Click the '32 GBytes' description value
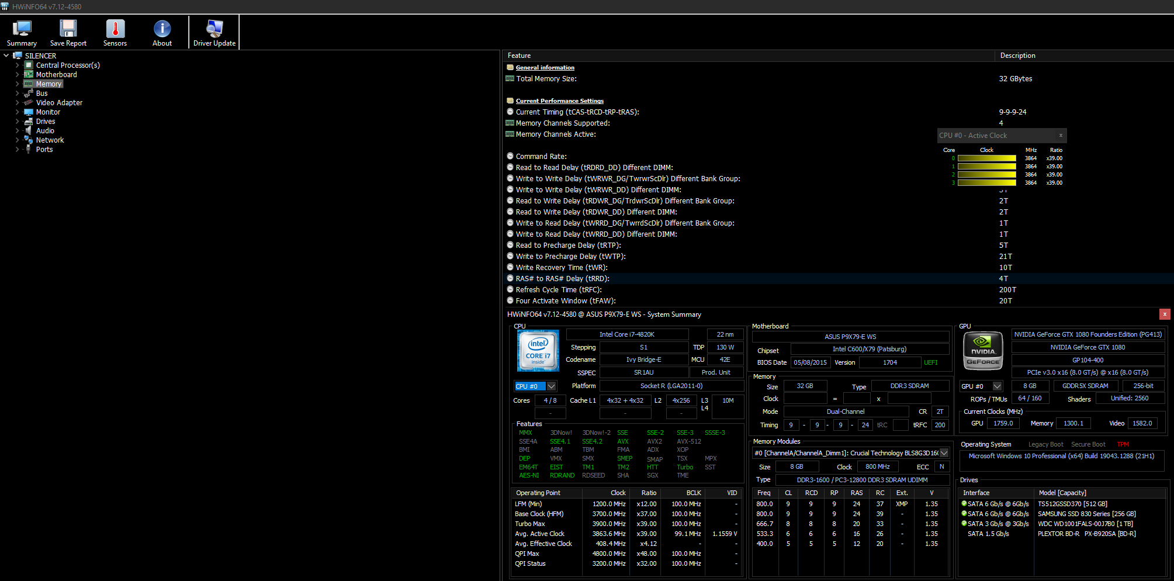Image resolution: width=1174 pixels, height=581 pixels. pyautogui.click(x=1016, y=79)
